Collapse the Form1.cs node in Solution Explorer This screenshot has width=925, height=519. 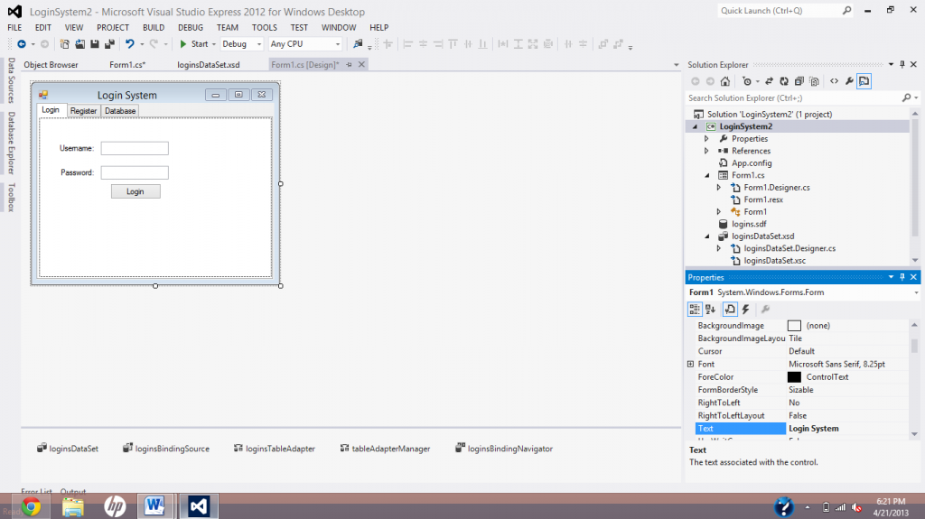point(706,175)
